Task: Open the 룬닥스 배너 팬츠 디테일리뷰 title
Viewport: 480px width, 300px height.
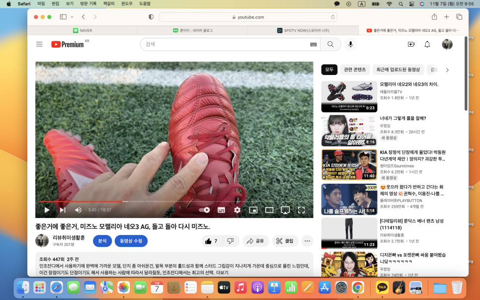Action: [x=411, y=225]
